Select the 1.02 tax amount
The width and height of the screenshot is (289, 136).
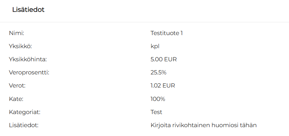tap(155, 86)
